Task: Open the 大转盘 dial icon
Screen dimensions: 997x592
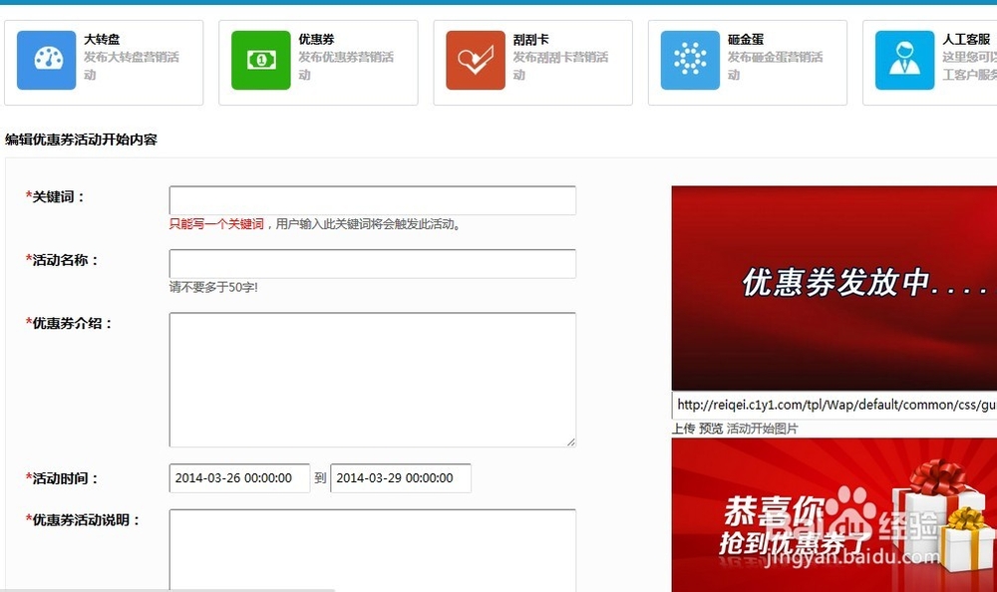Action: (47, 61)
